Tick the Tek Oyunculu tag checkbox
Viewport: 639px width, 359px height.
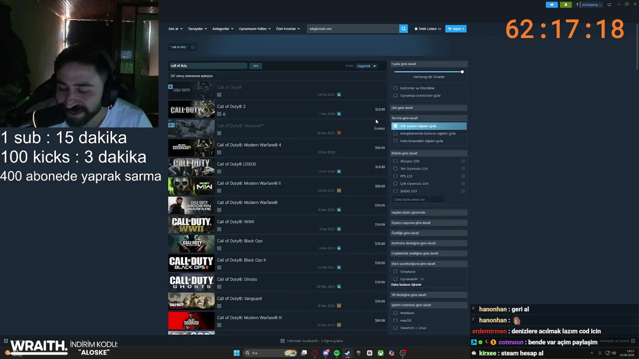395,169
